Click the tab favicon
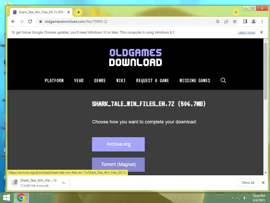Viewport: 270px width, 203px height. pyautogui.click(x=15, y=12)
